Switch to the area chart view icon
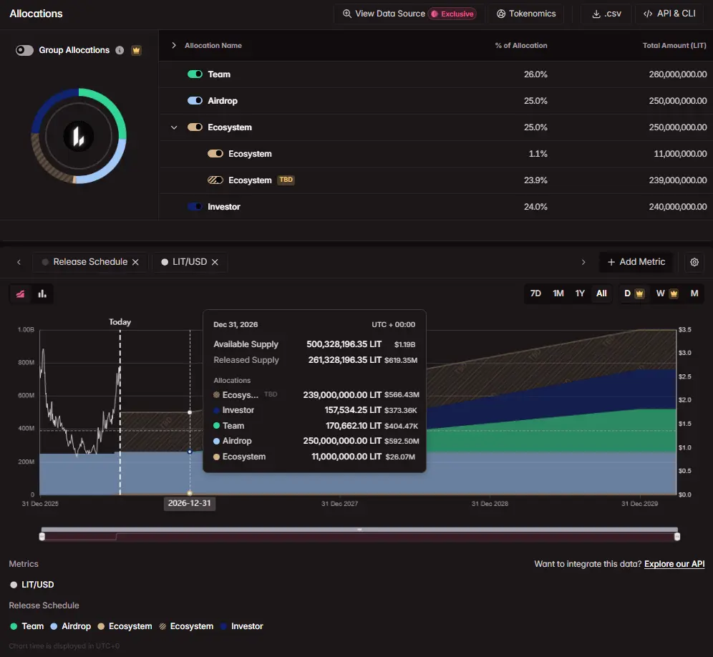The image size is (713, 657). click(21, 293)
